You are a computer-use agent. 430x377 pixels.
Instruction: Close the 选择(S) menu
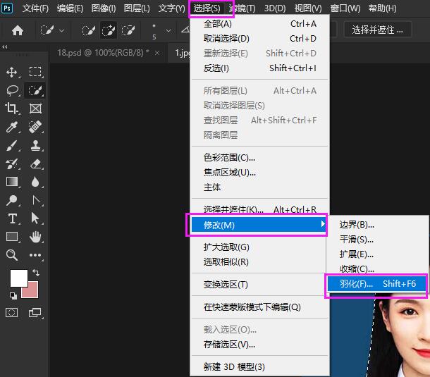click(207, 8)
